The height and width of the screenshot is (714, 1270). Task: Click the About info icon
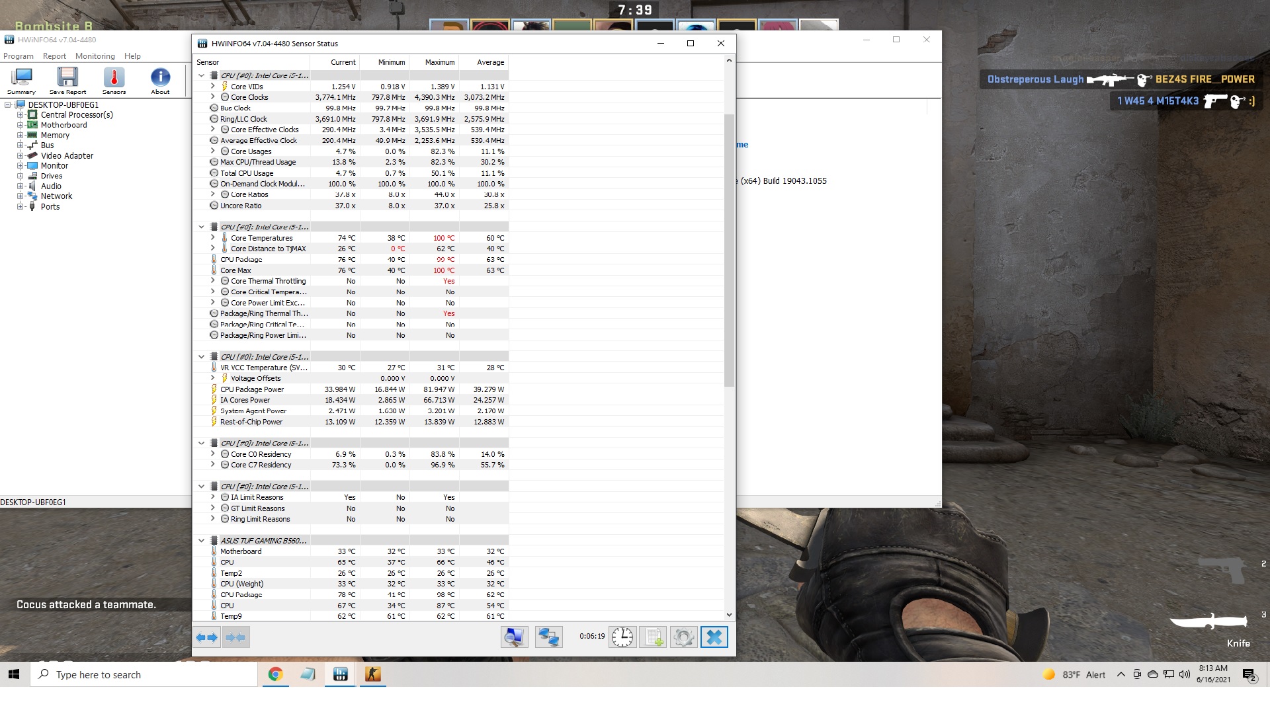pos(160,81)
